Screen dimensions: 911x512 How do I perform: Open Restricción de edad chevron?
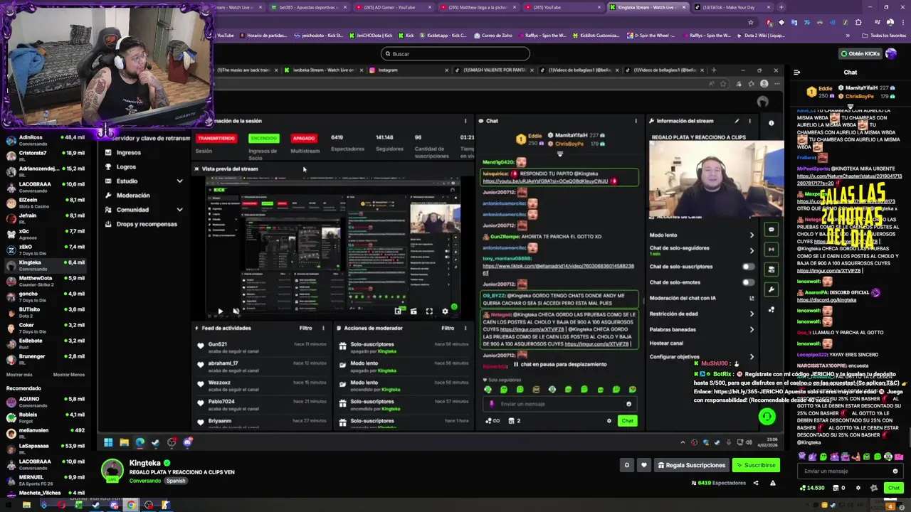(x=752, y=314)
